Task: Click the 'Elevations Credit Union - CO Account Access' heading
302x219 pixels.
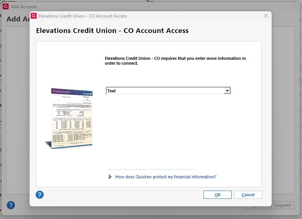Action: click(x=112, y=31)
